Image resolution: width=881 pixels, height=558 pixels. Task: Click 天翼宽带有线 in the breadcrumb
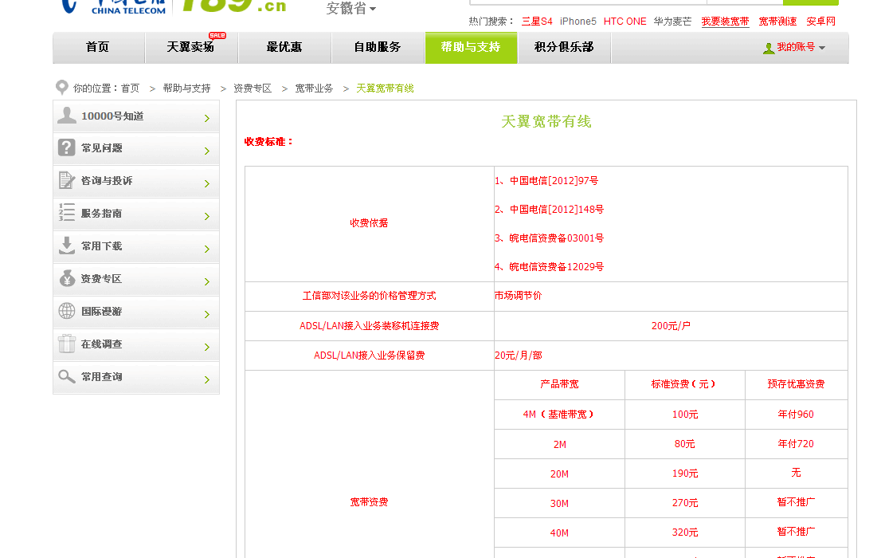[x=385, y=88]
